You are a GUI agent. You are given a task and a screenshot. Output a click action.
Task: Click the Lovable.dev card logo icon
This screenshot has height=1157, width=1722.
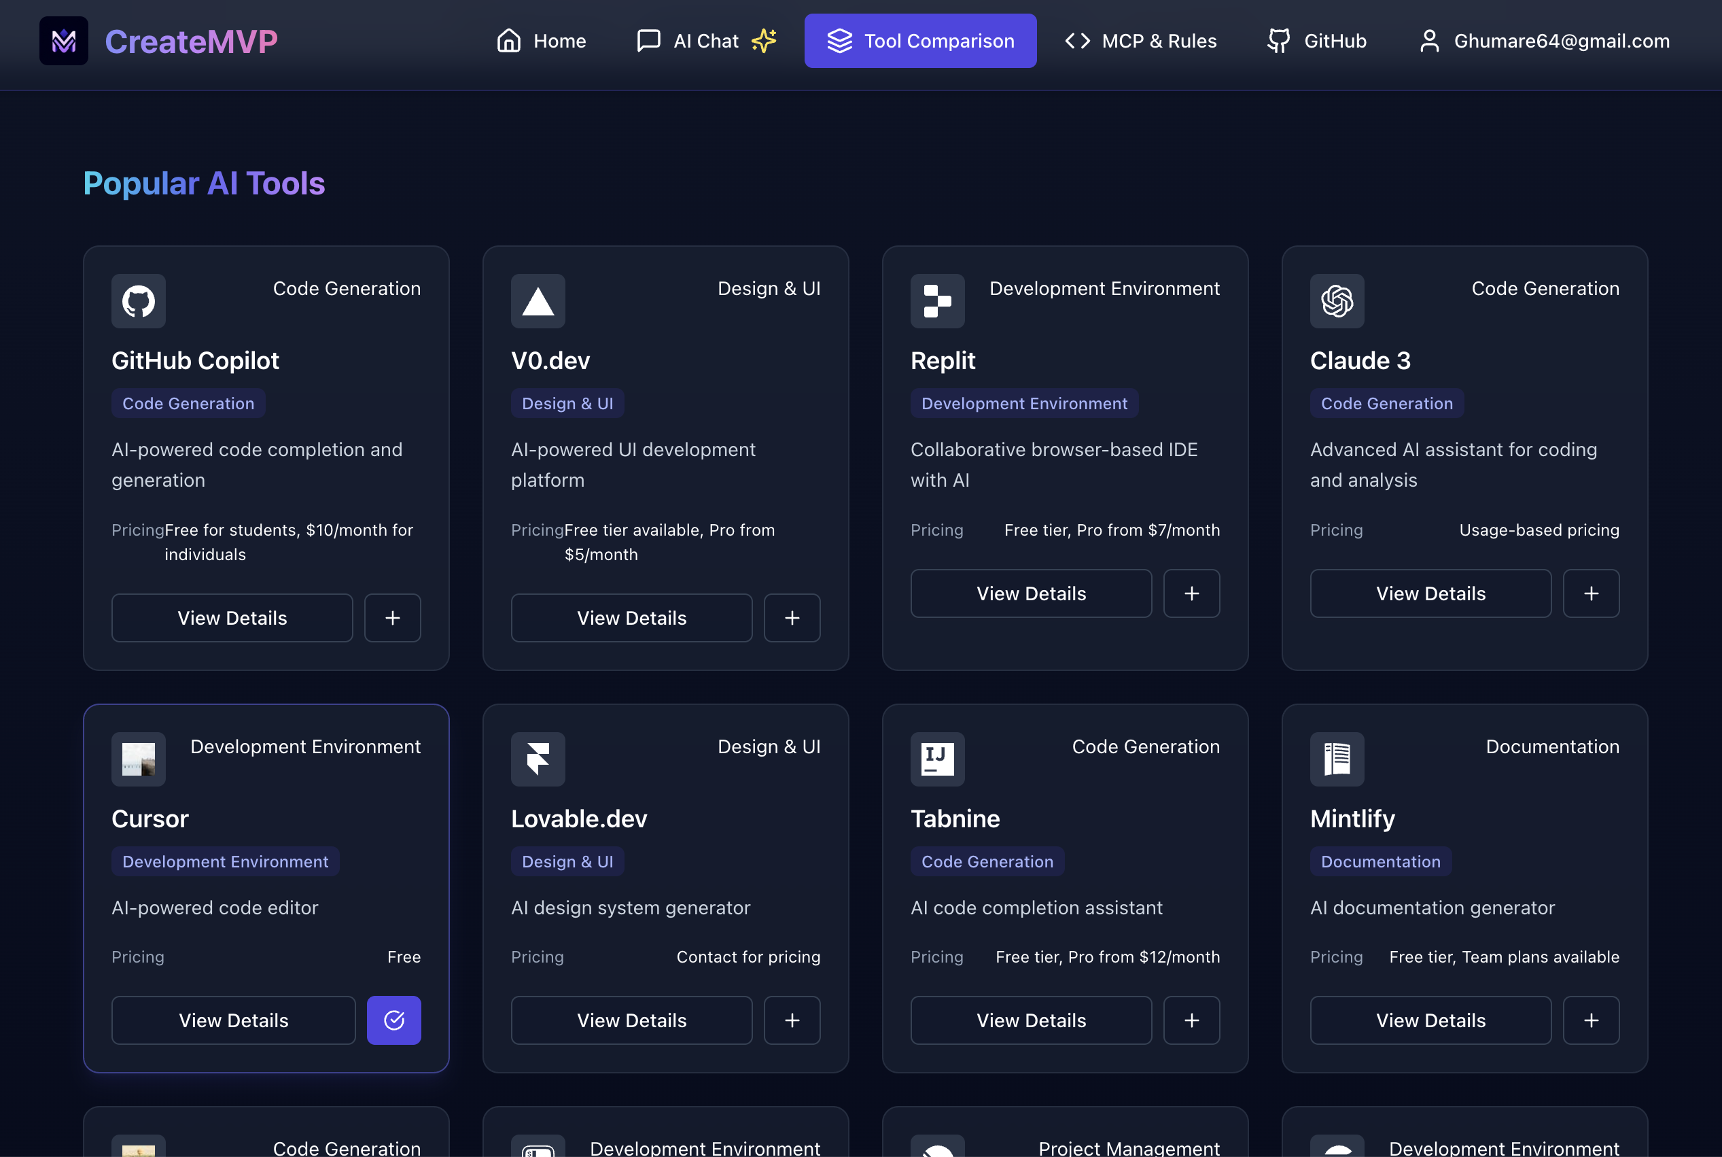pos(538,759)
